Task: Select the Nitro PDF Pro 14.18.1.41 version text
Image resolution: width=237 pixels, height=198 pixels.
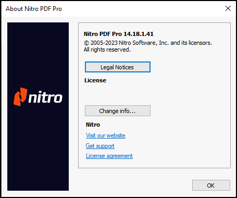Action: (119, 34)
